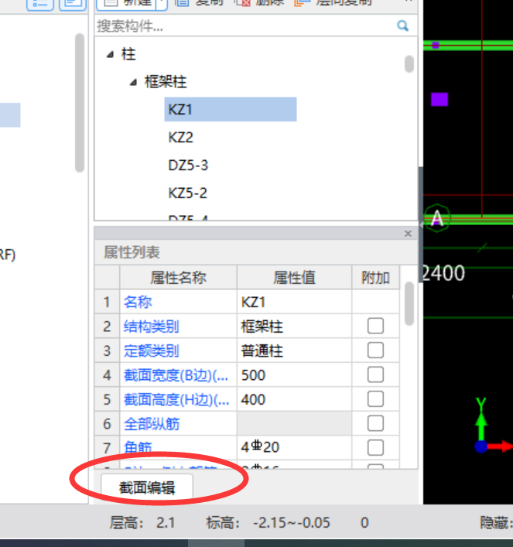Click the component tree scrollbar thumb
Image resolution: width=513 pixels, height=547 pixels.
click(409, 64)
